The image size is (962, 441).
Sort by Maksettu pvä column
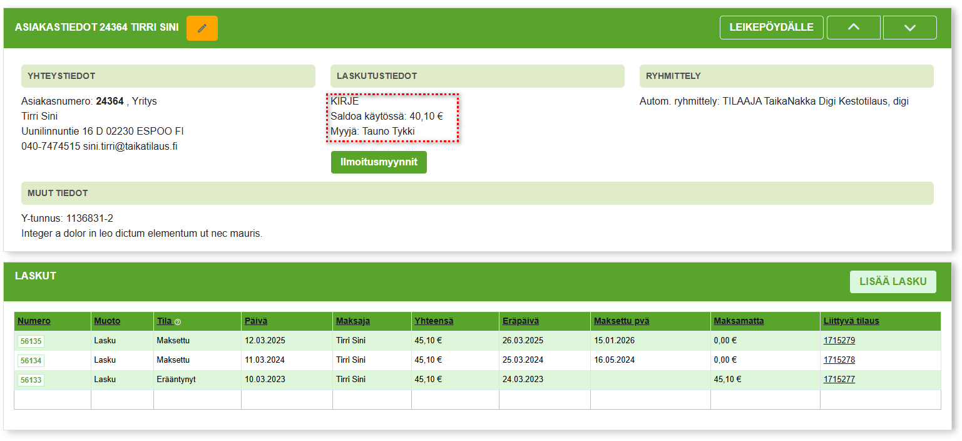[621, 321]
